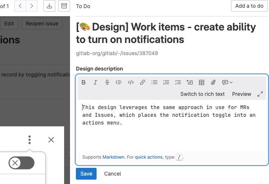Screen dimensions: 269x184
Task: Add a bullet list
Action: [154, 82]
